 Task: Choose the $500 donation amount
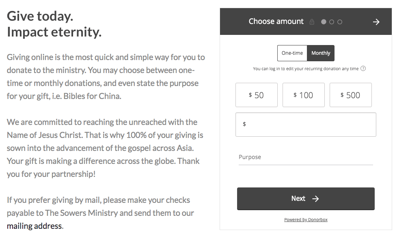tap(351, 95)
